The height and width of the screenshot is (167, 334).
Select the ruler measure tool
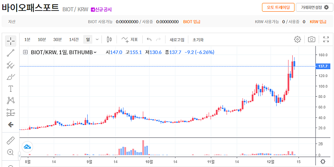click(x=11, y=140)
